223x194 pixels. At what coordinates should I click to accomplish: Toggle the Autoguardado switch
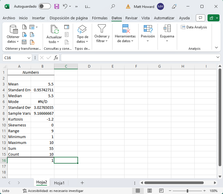pyautogui.click(x=44, y=6)
